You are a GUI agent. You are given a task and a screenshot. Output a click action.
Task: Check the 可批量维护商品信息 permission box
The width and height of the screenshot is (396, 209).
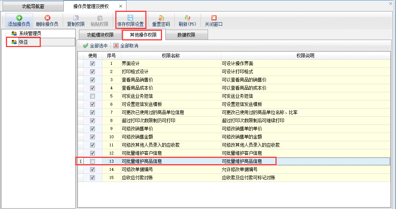[93, 161]
